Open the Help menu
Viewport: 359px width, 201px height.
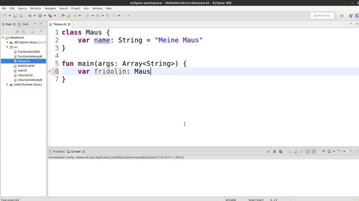108,8
